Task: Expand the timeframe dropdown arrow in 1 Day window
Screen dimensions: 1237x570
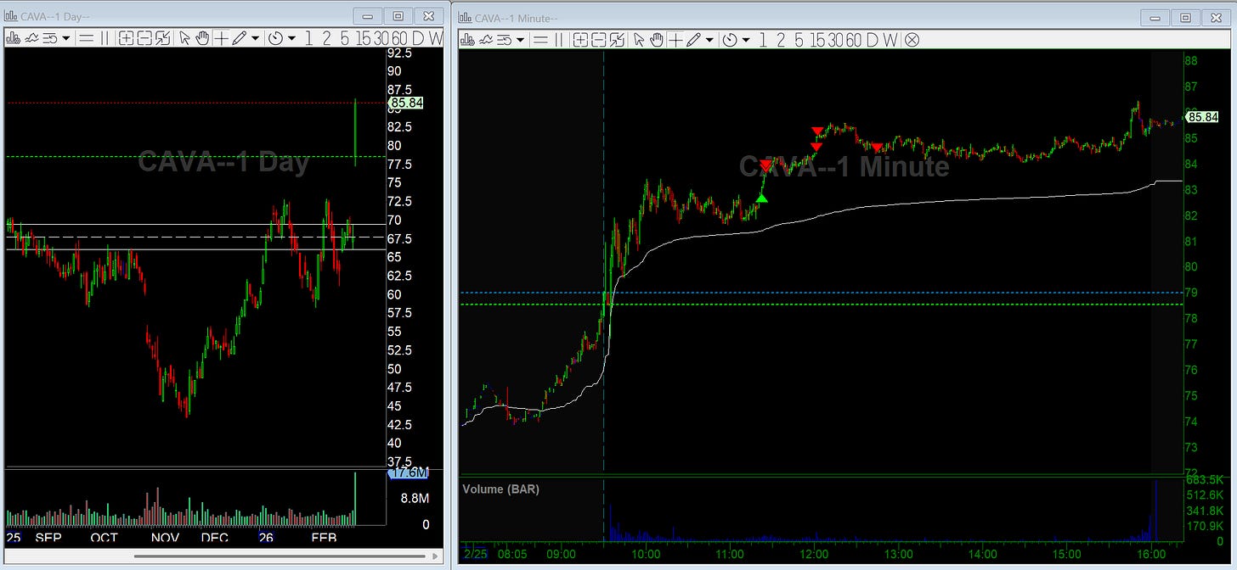Action: pos(291,38)
